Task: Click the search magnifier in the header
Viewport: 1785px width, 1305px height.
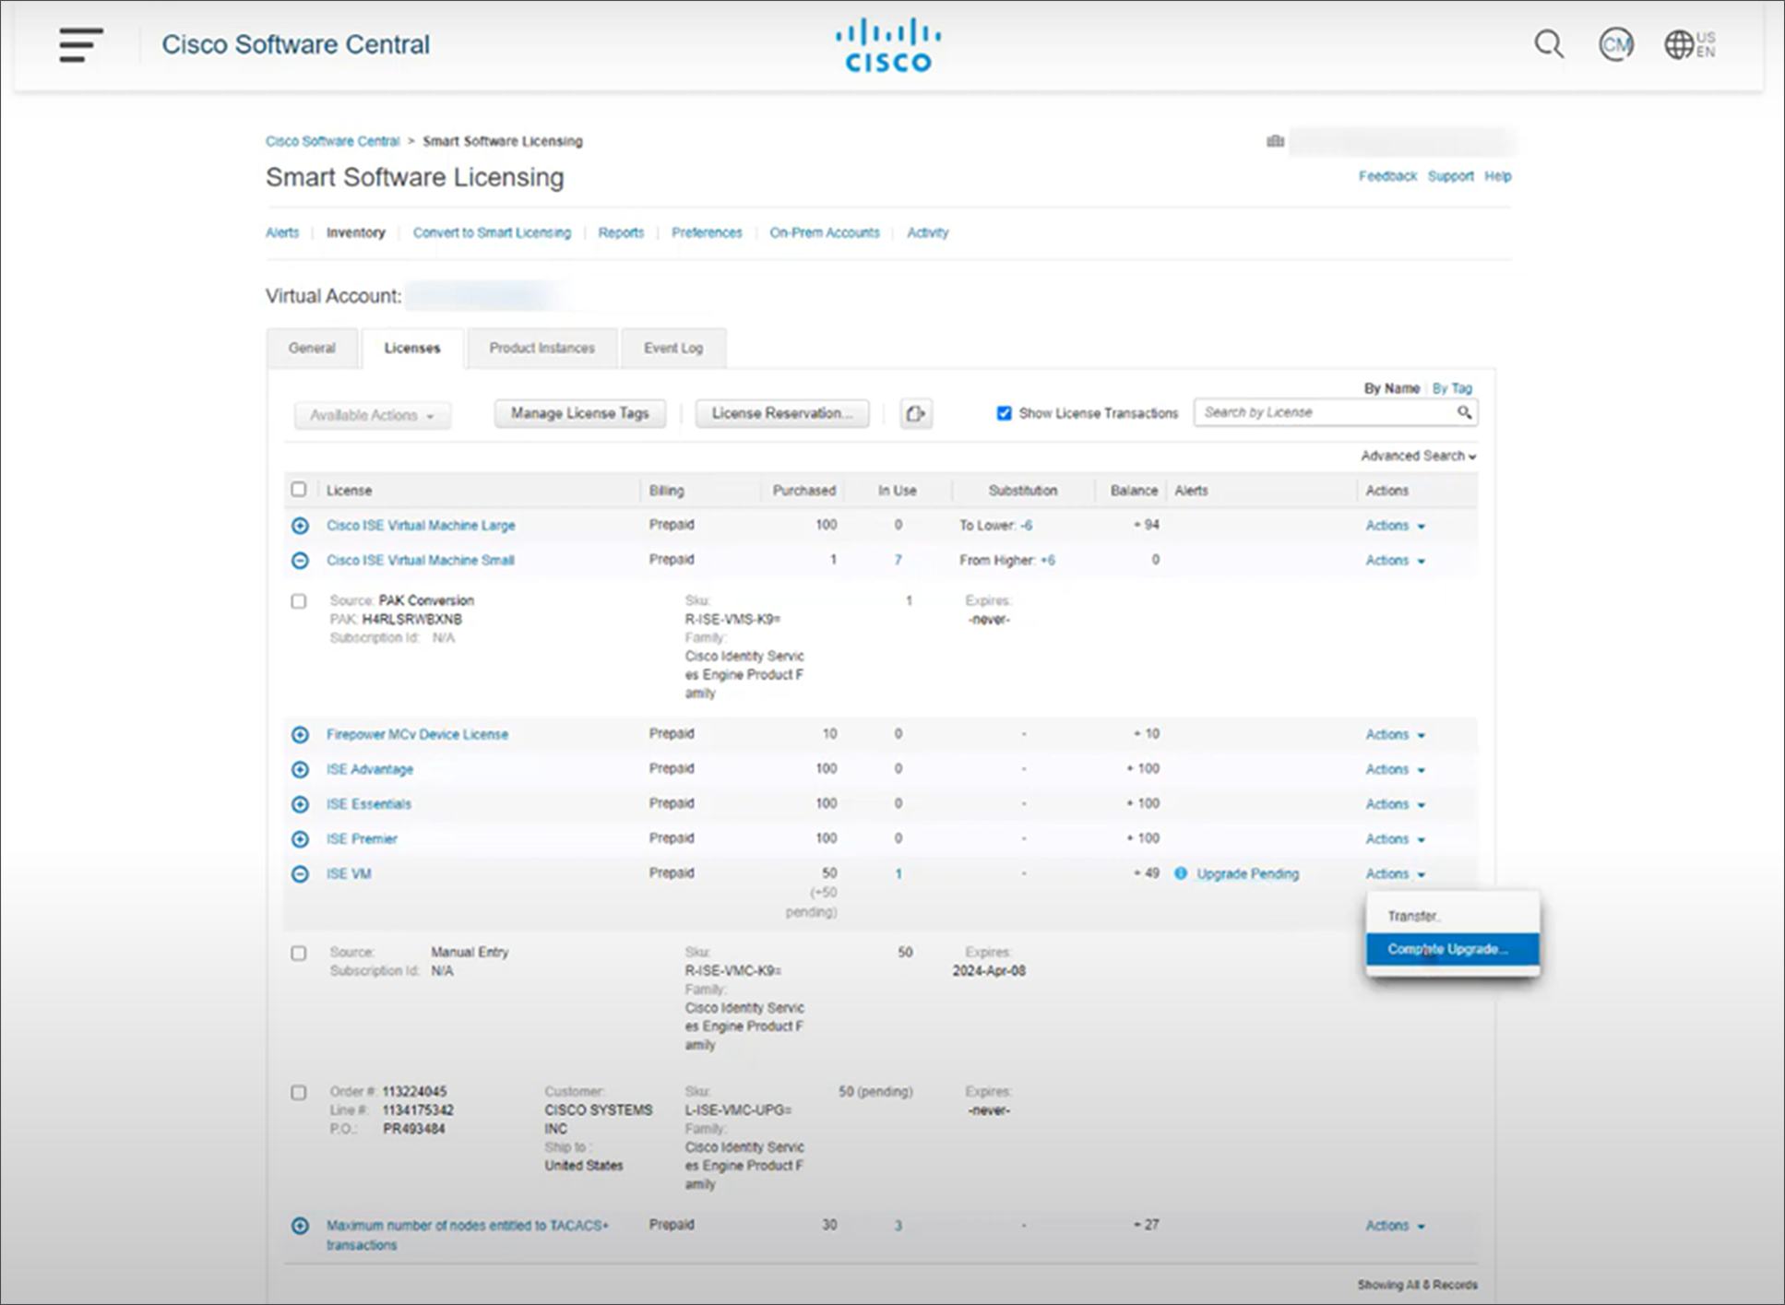Action: [x=1547, y=44]
